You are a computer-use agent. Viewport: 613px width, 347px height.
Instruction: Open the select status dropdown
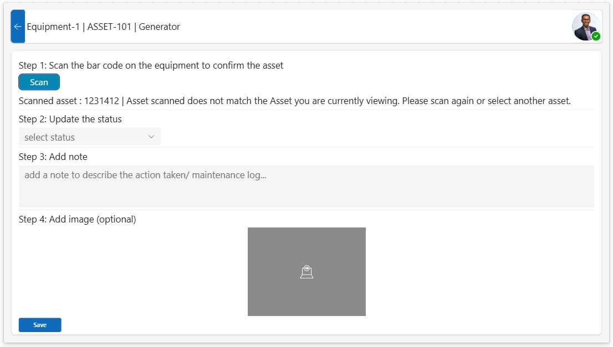pyautogui.click(x=89, y=137)
